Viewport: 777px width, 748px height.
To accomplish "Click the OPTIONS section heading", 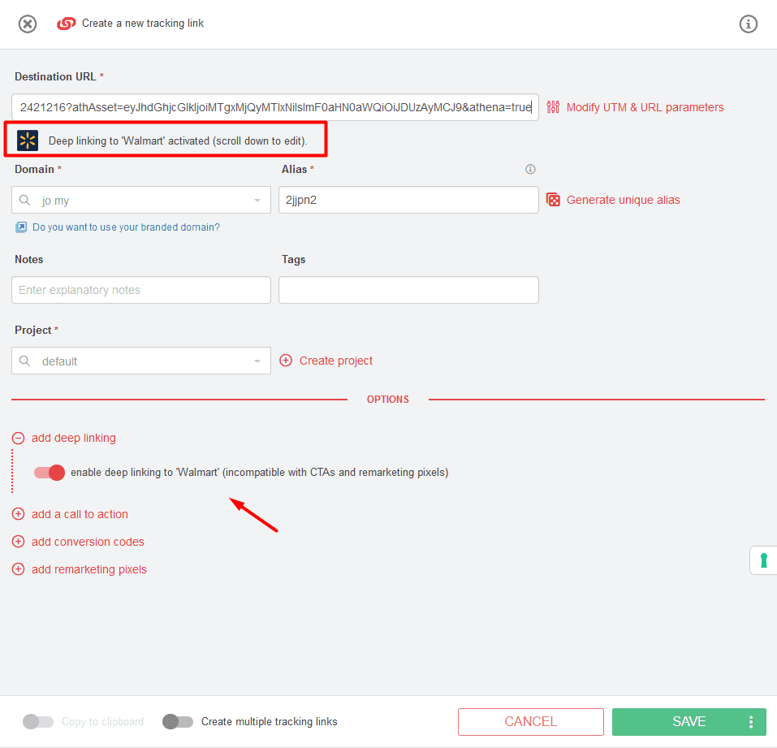I will point(387,400).
